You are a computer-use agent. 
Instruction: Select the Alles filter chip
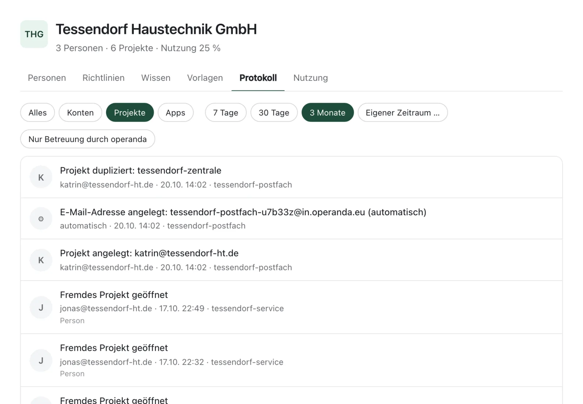[38, 113]
